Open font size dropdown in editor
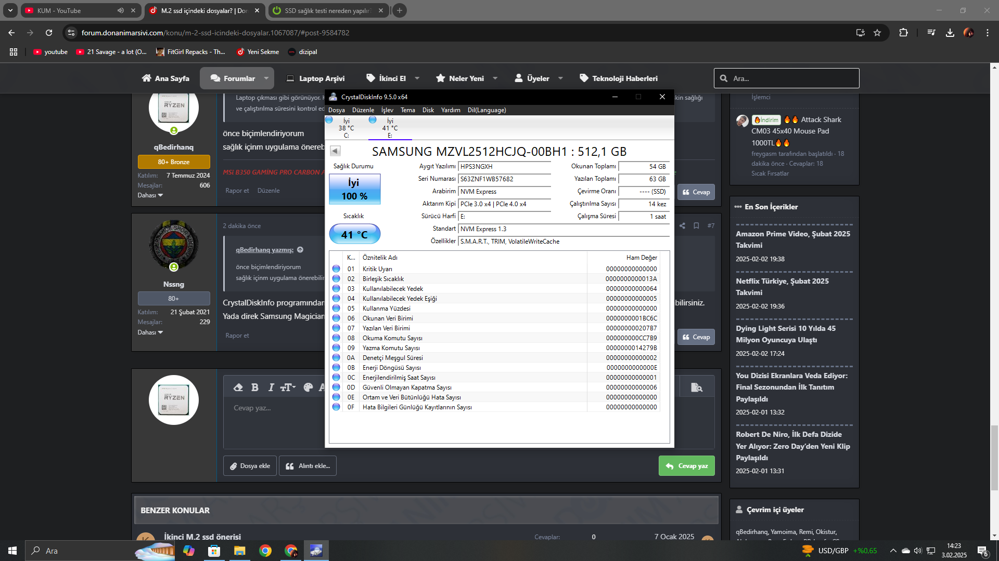This screenshot has height=561, width=999. coord(288,388)
